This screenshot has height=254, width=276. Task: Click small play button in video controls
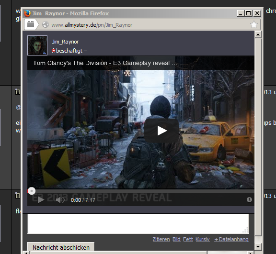pyautogui.click(x=41, y=200)
